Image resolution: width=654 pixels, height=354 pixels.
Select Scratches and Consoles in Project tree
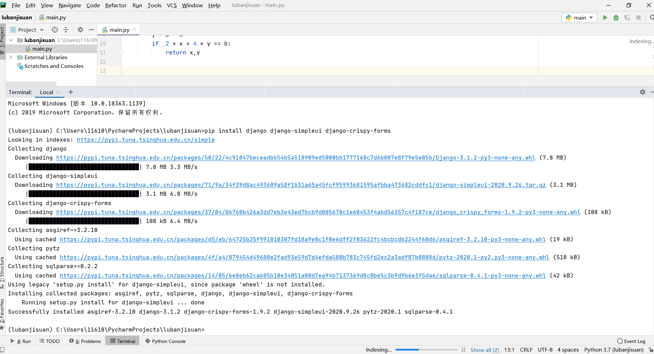tap(54, 66)
